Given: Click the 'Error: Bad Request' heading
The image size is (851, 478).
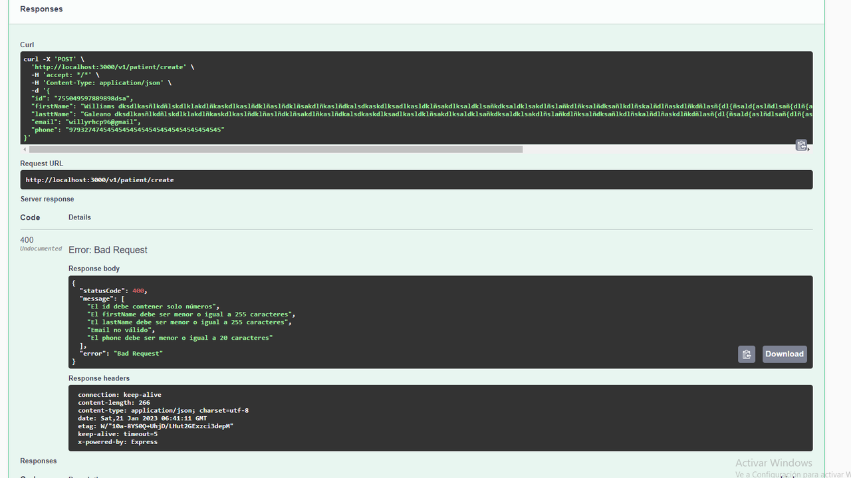Looking at the screenshot, I should (x=108, y=250).
